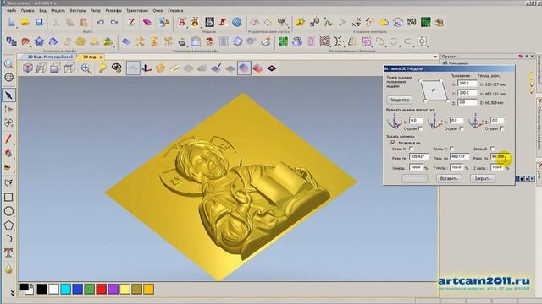Click the yellow teddy bear model icon
This screenshot has height=304, width=542.
pos(195,23)
